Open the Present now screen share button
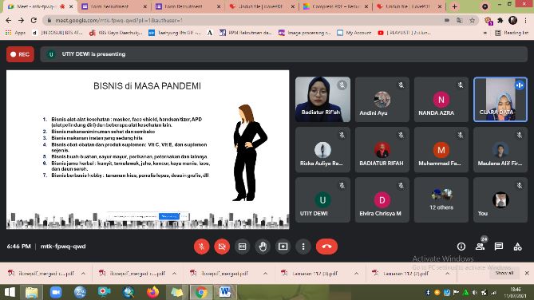 (x=283, y=247)
